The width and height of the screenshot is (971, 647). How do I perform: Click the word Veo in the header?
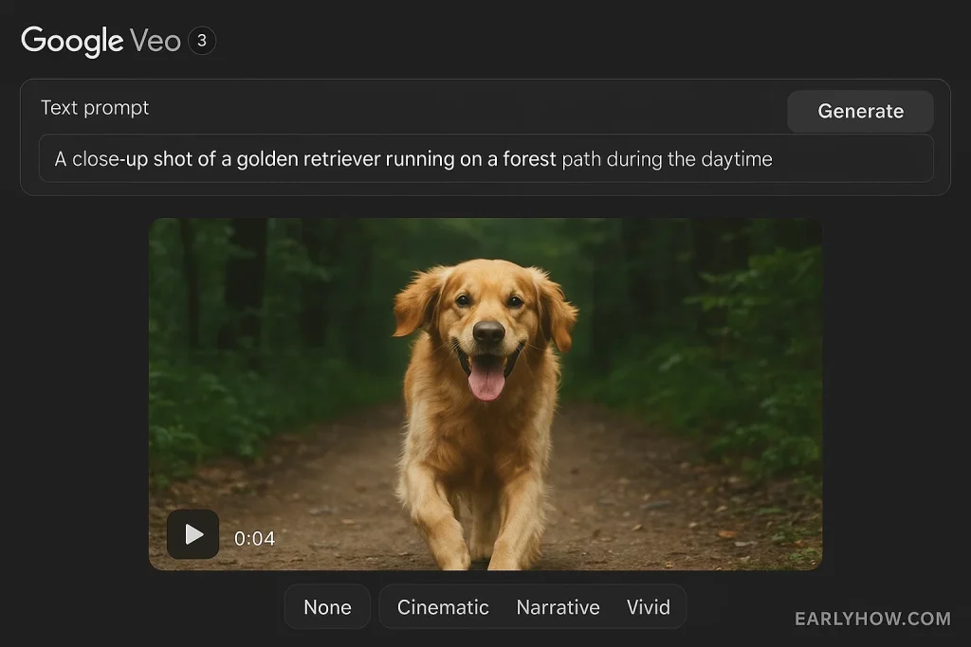(155, 41)
